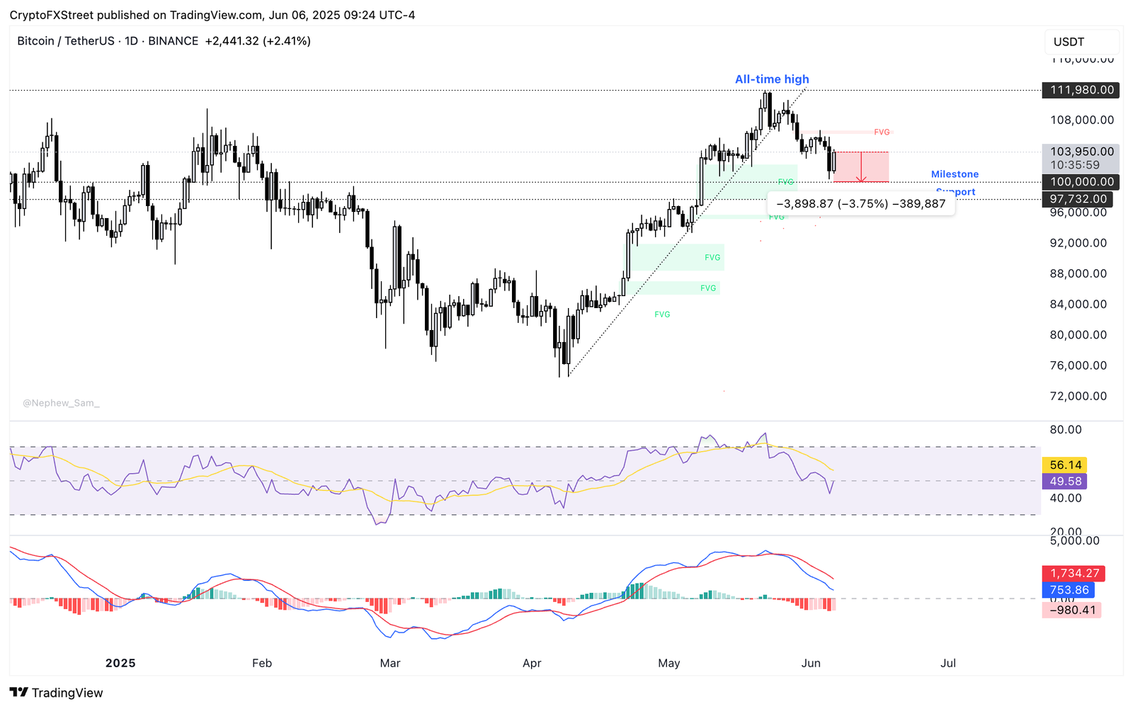Click the 97,732.00 price level label
The width and height of the screenshot is (1133, 709).
point(1078,199)
